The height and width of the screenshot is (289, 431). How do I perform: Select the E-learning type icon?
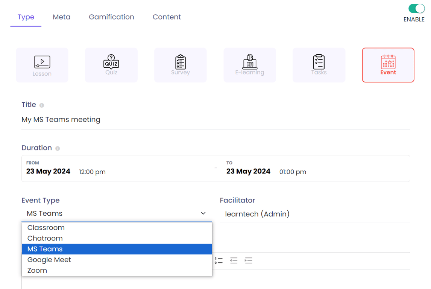250,62
